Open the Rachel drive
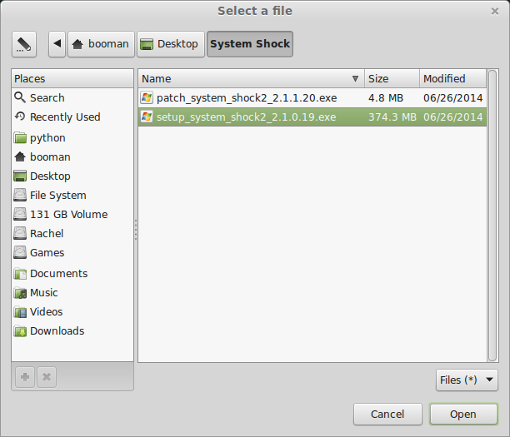 [72, 233]
